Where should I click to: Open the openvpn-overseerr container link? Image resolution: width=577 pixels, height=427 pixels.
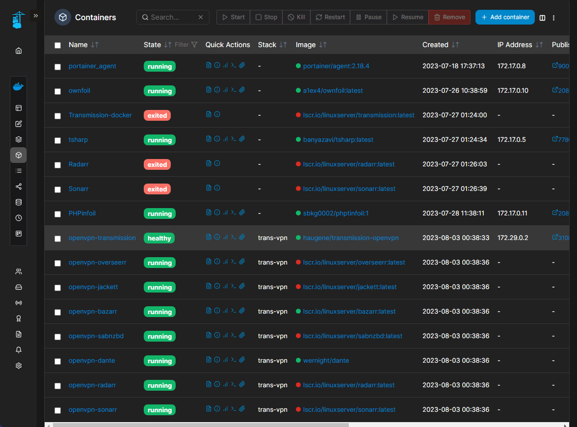[x=98, y=263]
